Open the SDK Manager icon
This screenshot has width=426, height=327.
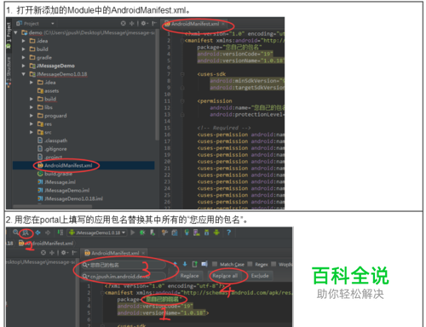[206, 232]
